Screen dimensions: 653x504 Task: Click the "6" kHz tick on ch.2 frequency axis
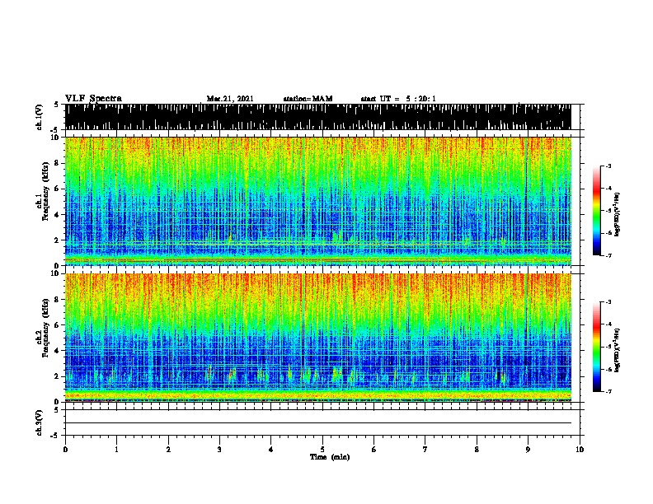(x=57, y=324)
